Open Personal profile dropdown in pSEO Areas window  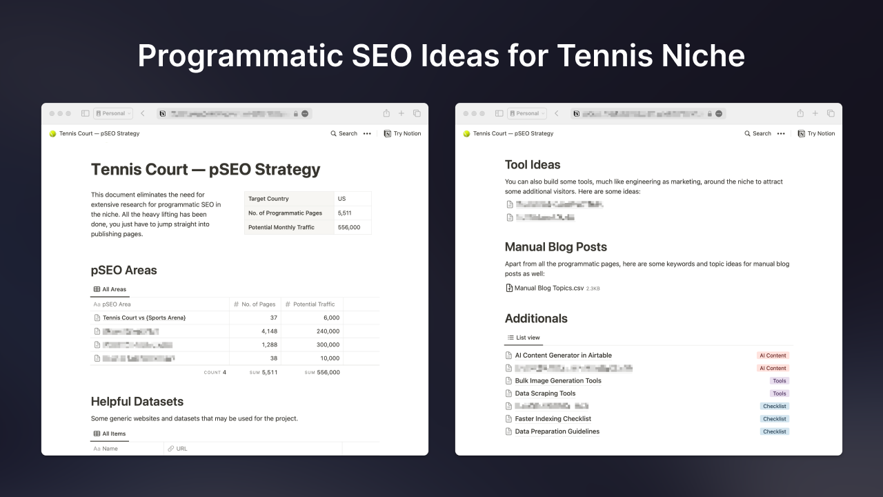click(113, 113)
